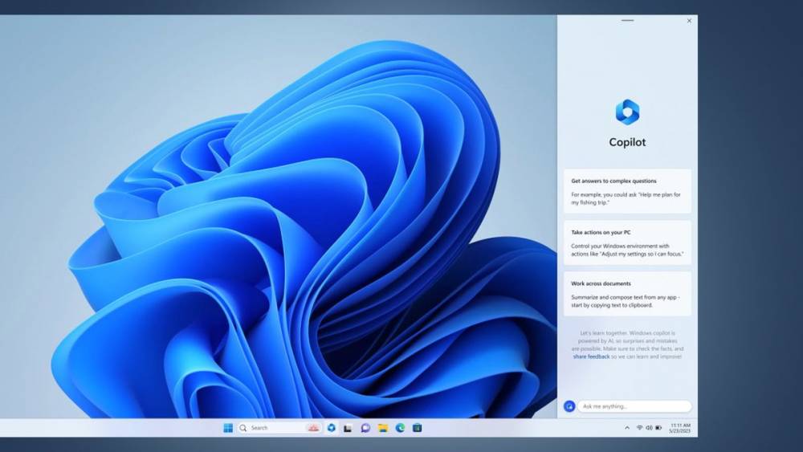Click the 'Let's learn together' disclaimer text
This screenshot has width=803, height=452.
point(627,344)
